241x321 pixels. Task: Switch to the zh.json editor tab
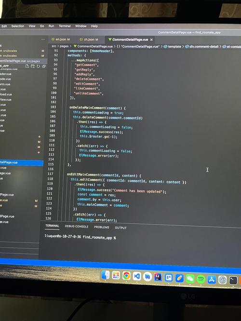pyautogui.click(x=89, y=40)
